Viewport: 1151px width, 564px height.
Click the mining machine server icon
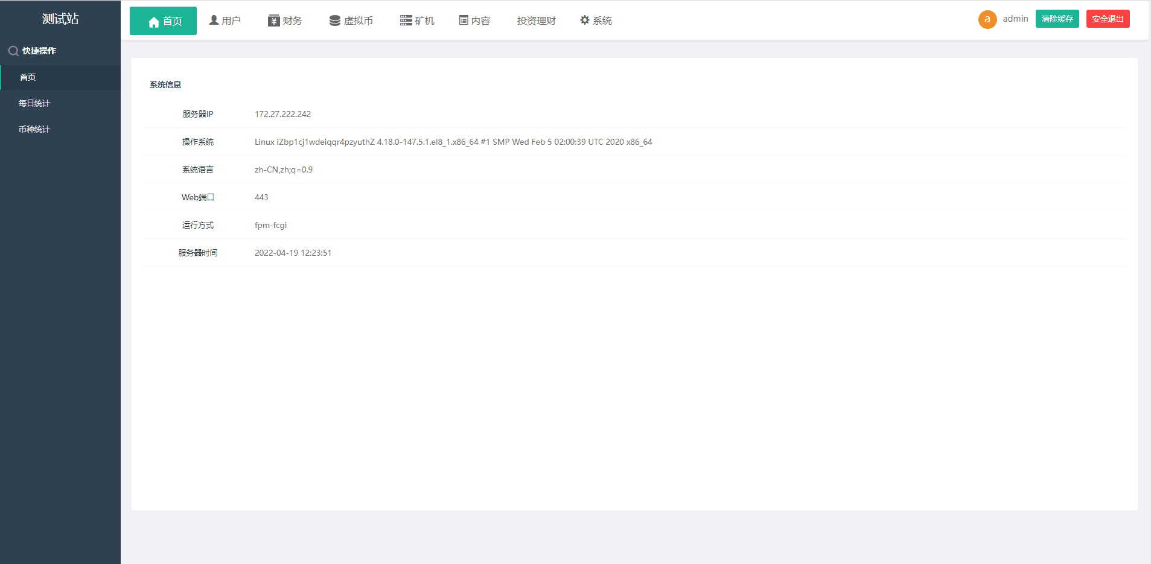[406, 21]
